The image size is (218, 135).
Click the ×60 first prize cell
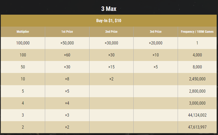coord(67,55)
